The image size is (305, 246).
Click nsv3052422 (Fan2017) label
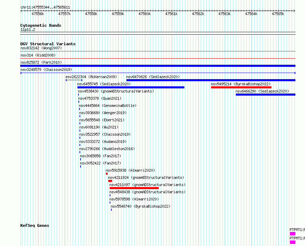coord(100,163)
